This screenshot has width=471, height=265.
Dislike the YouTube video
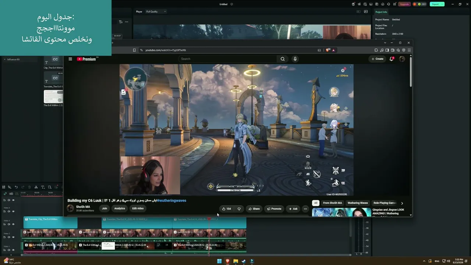239,209
